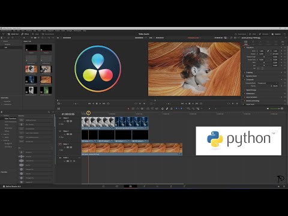The width and height of the screenshot is (288, 216).
Task: Toggle the Media Pool panel button
Action: [13, 34]
